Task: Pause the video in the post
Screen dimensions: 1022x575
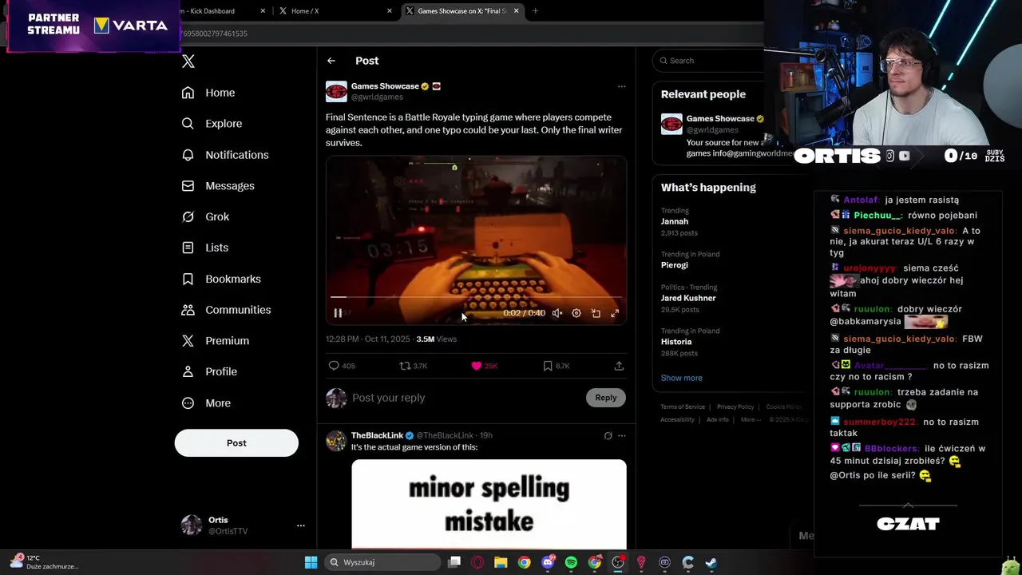Action: [x=338, y=313]
